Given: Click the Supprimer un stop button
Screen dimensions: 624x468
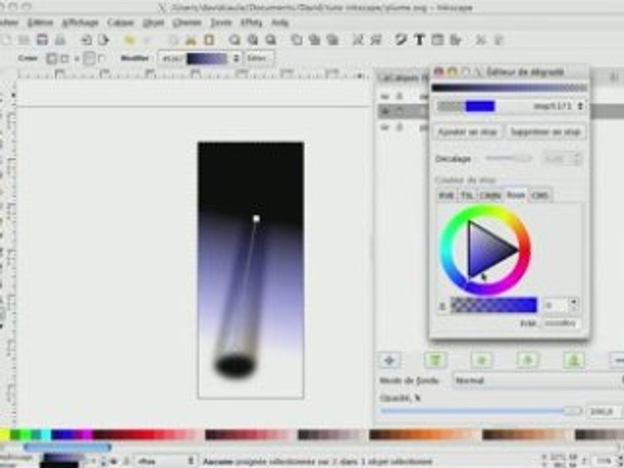Looking at the screenshot, I should [x=545, y=132].
